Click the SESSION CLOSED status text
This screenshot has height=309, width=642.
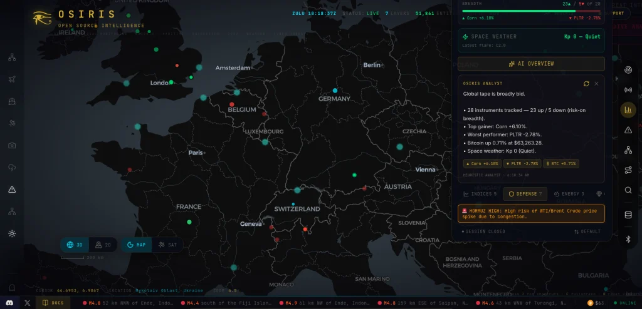coord(483,231)
